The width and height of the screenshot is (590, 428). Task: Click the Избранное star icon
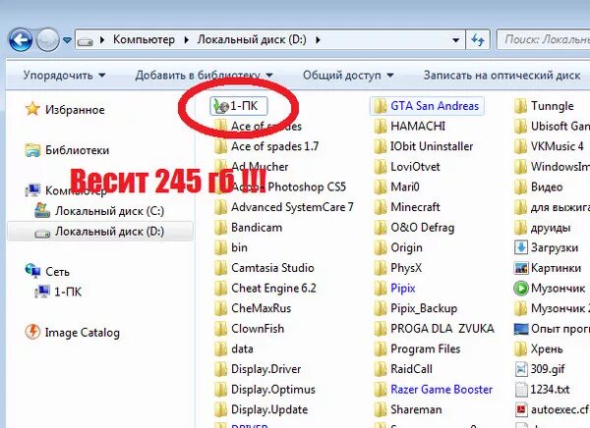point(32,109)
